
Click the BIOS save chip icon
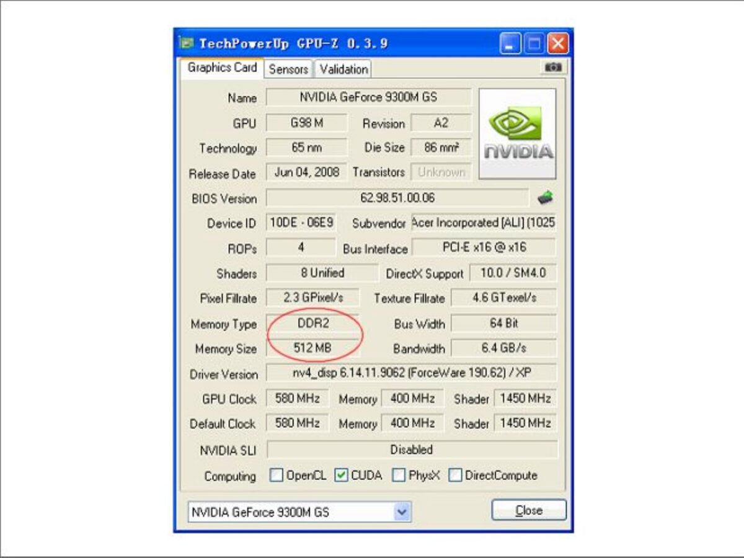(545, 198)
